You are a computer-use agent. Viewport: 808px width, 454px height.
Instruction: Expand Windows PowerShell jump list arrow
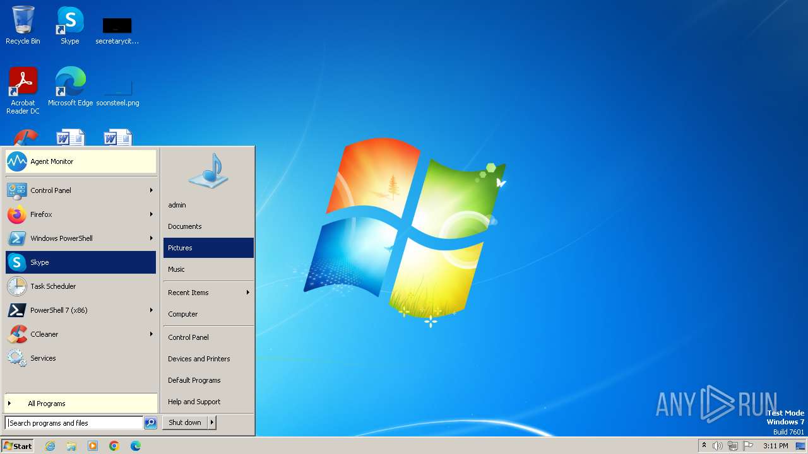[151, 238]
